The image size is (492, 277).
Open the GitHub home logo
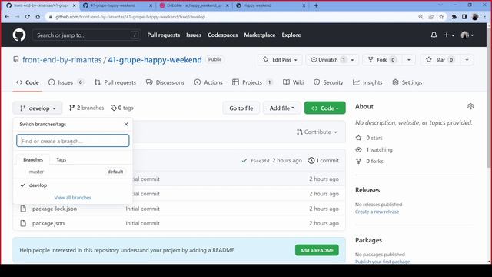point(19,35)
